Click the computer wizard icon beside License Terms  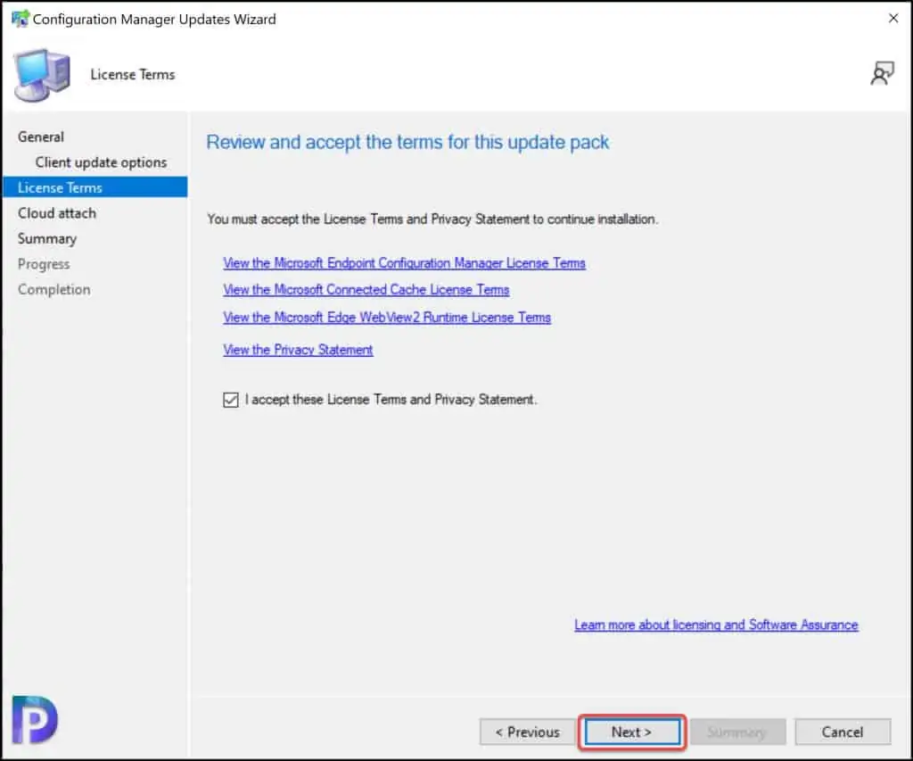point(42,75)
